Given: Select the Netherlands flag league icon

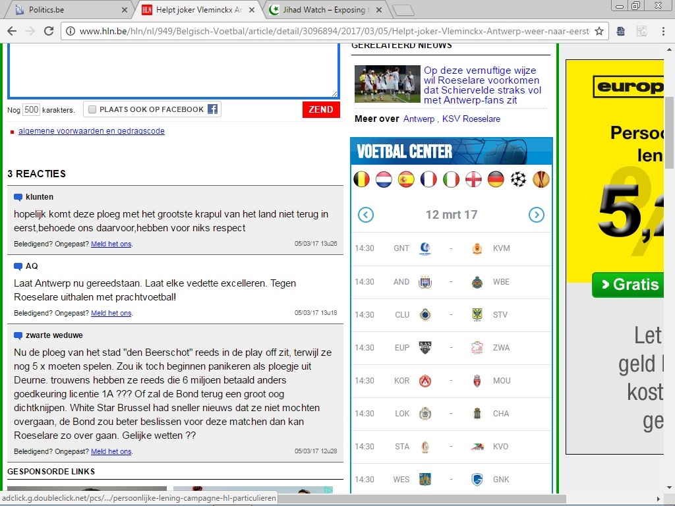Looking at the screenshot, I should coord(384,179).
